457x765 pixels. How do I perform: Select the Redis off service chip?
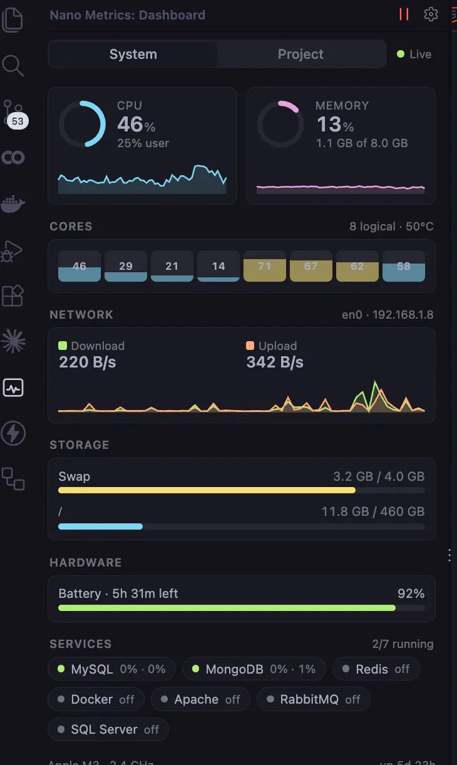376,669
